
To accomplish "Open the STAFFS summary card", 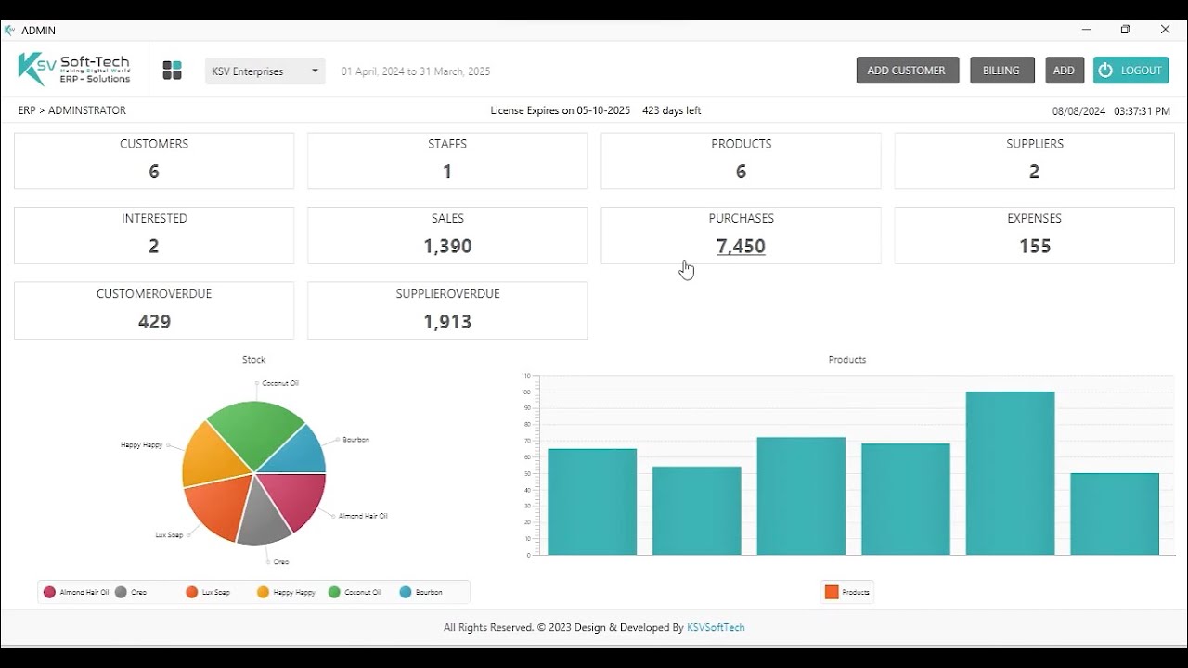I will point(447,161).
